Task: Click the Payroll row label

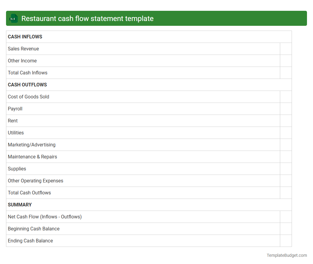Action: pos(15,109)
